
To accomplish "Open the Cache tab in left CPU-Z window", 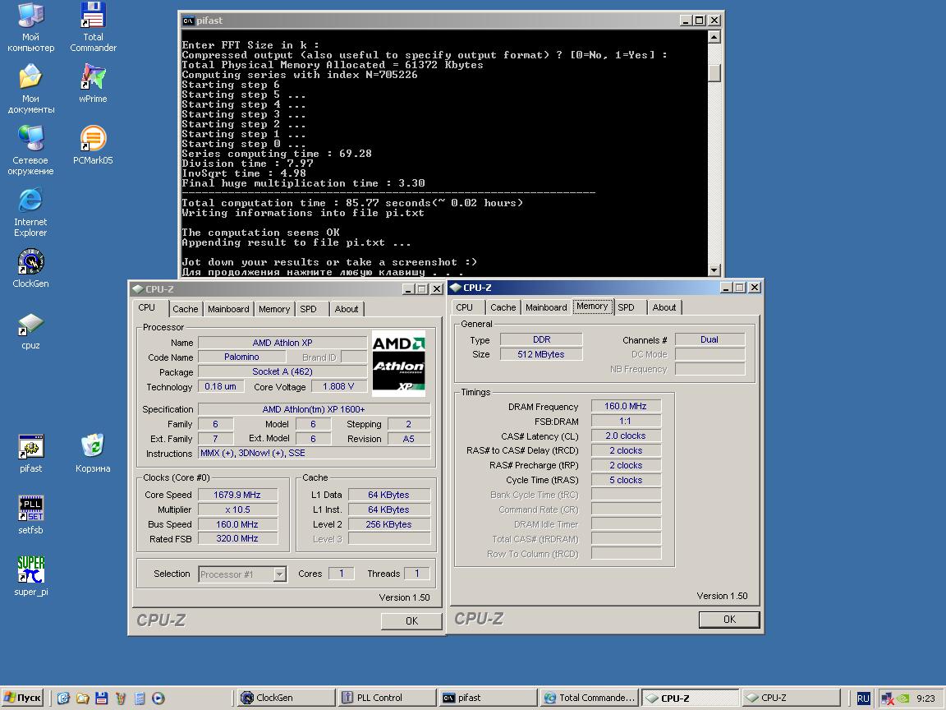I will point(186,309).
